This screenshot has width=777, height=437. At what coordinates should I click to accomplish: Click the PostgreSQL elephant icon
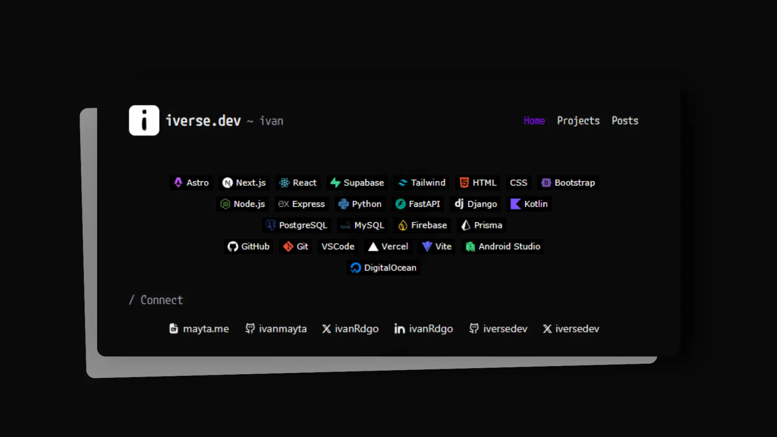coord(271,225)
